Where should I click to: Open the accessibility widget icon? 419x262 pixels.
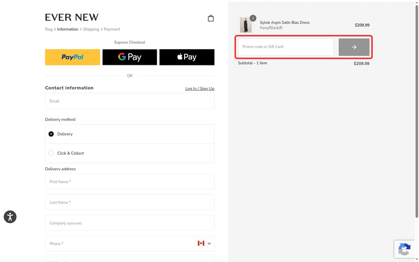click(10, 217)
